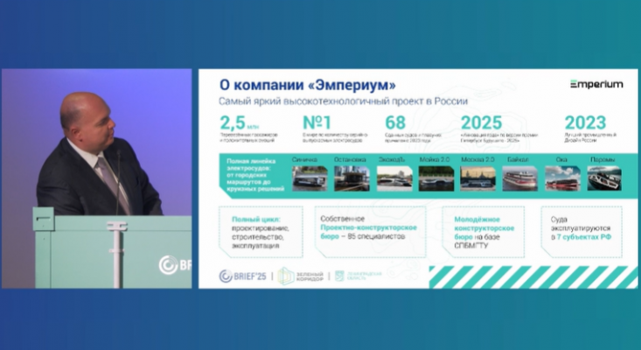641x350 pixels.
Task: Open the Мойка 2.0 vessel photo
Action: coord(436,178)
